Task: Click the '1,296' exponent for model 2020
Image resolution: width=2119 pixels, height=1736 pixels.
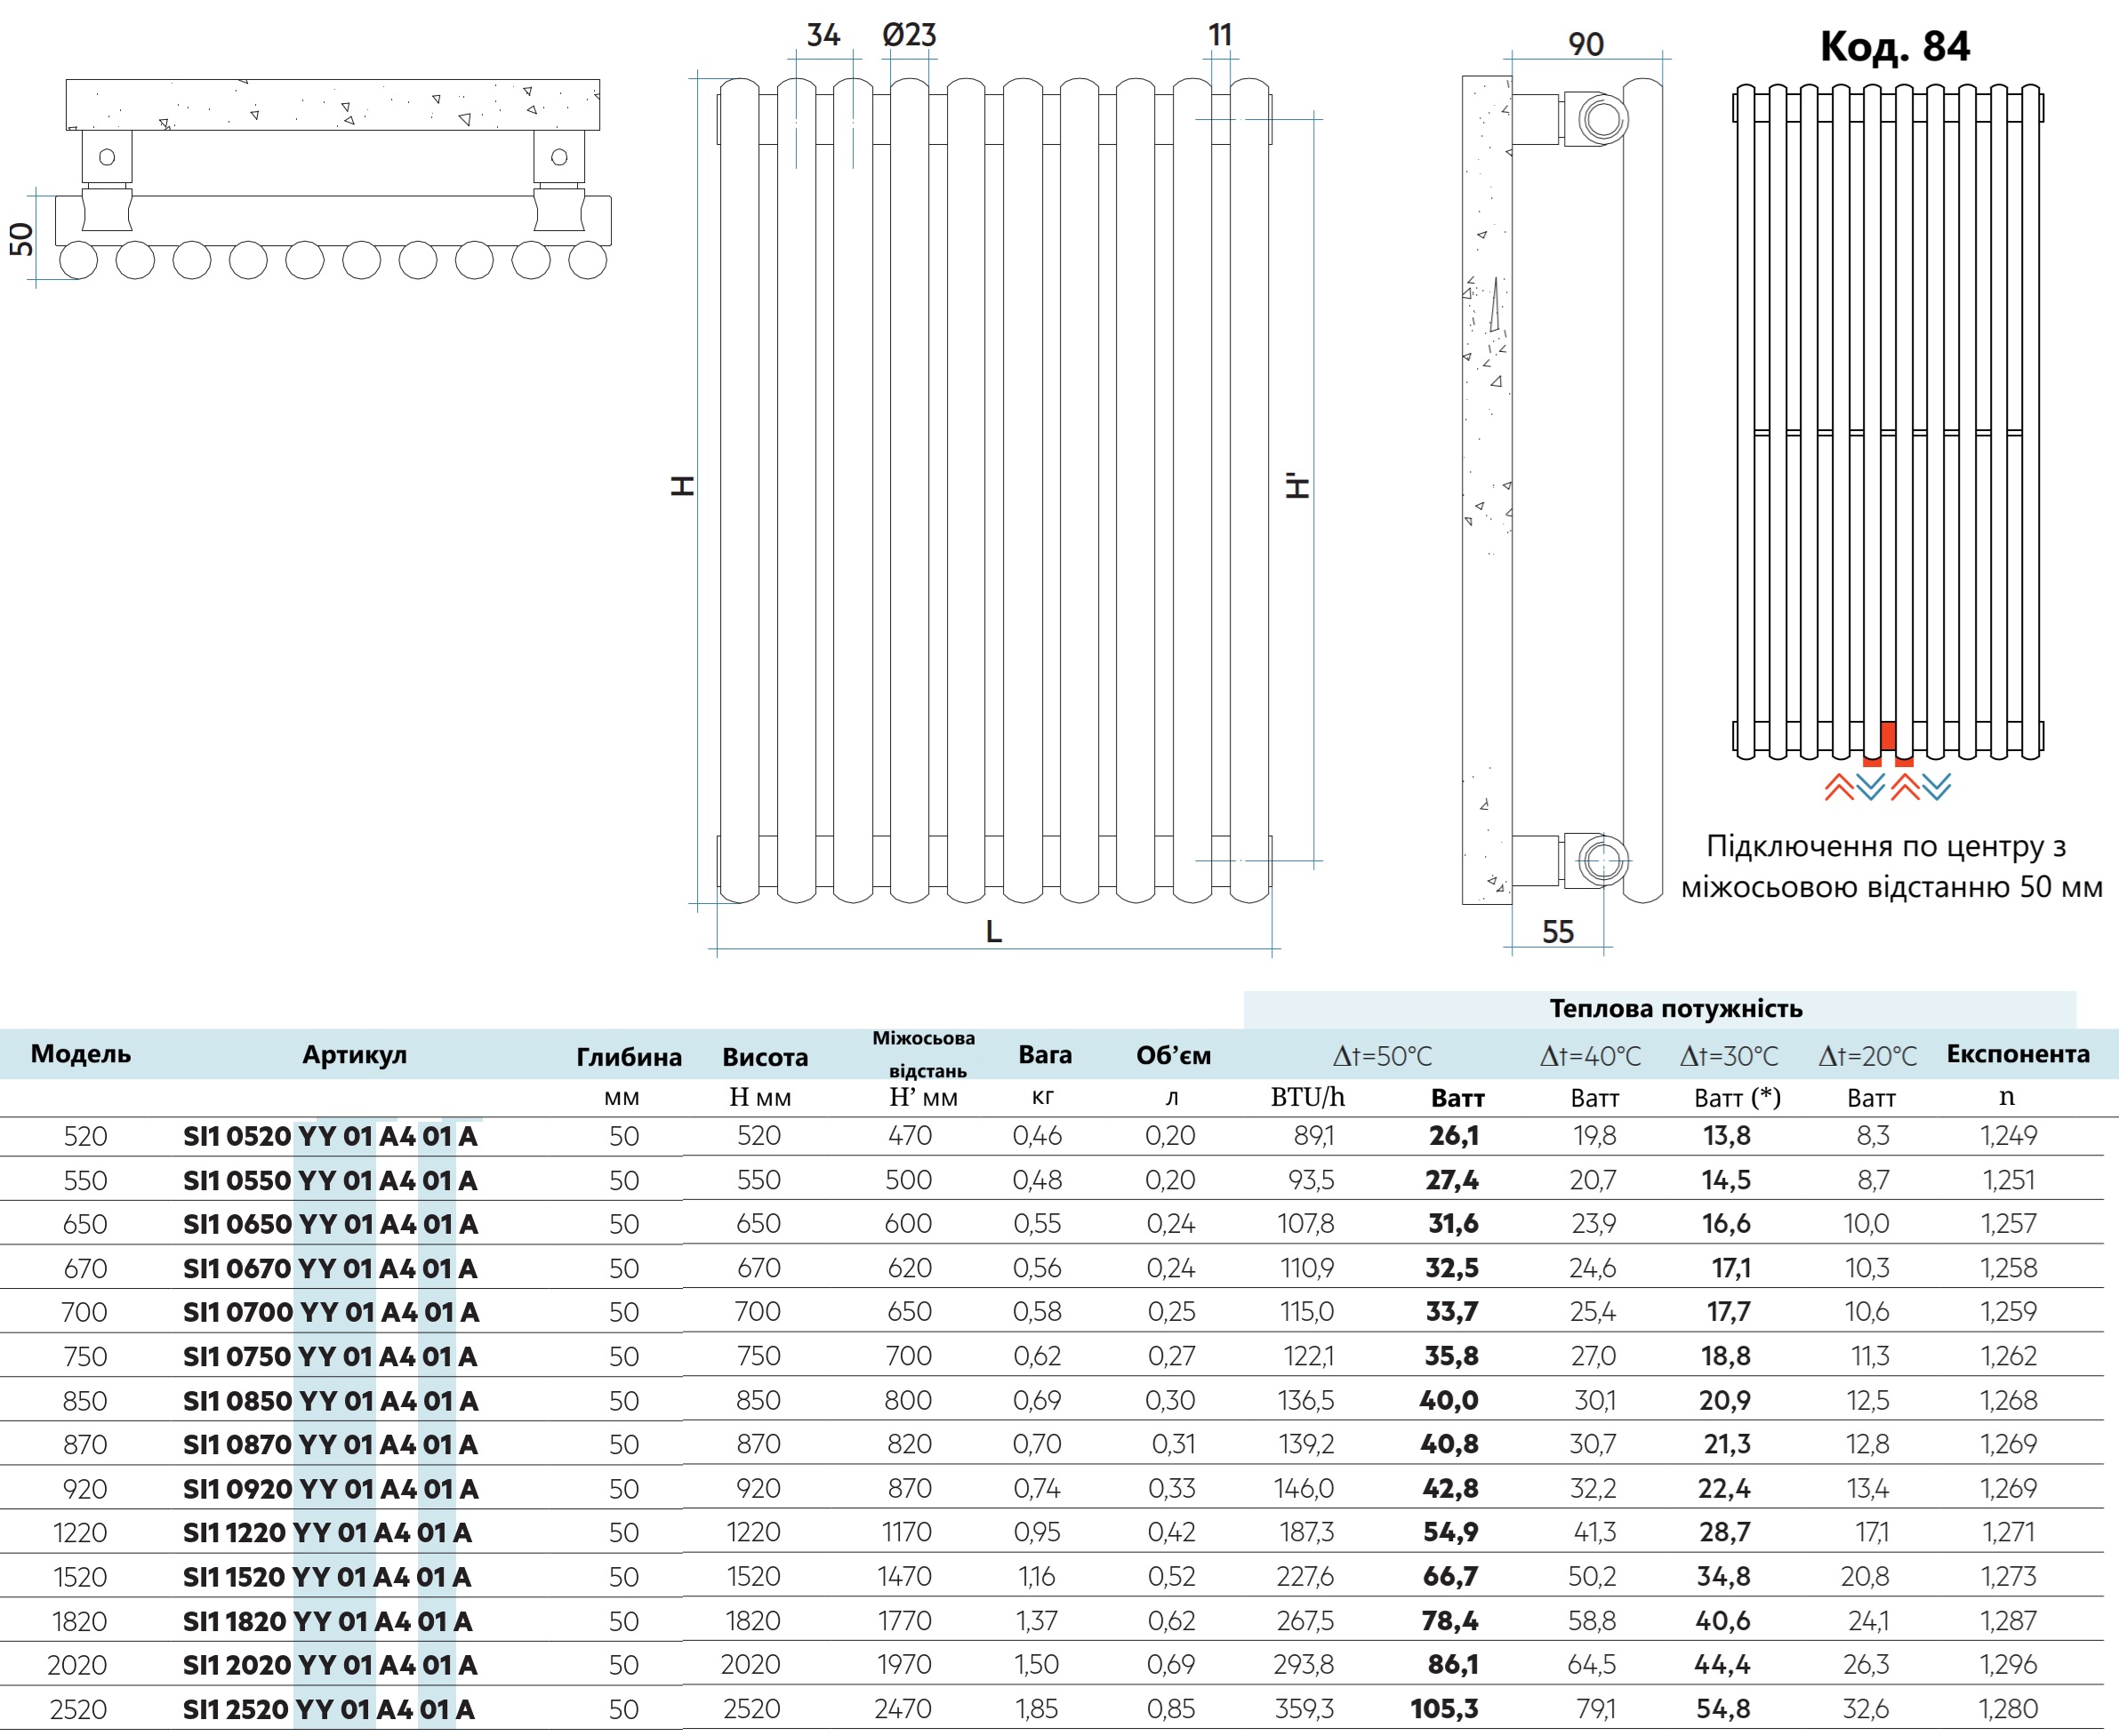Action: click(x=2008, y=1664)
